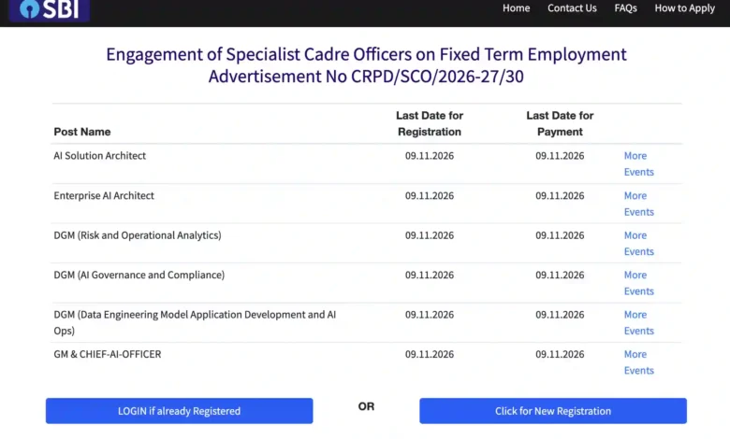Open More Events for DGM Risk and Operational Analytics
This screenshot has height=439, width=730.
click(x=638, y=243)
